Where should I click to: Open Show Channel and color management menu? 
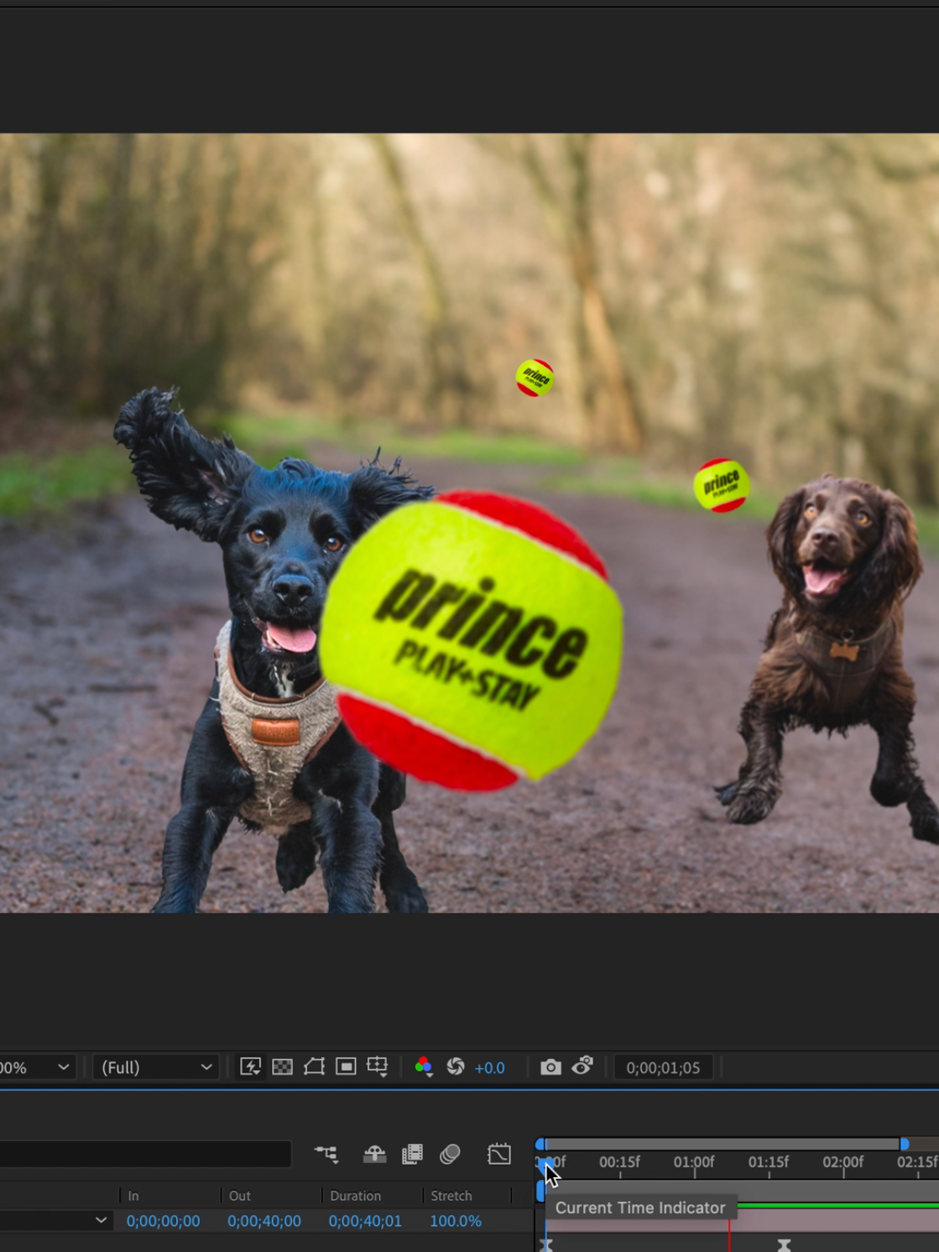[424, 1067]
